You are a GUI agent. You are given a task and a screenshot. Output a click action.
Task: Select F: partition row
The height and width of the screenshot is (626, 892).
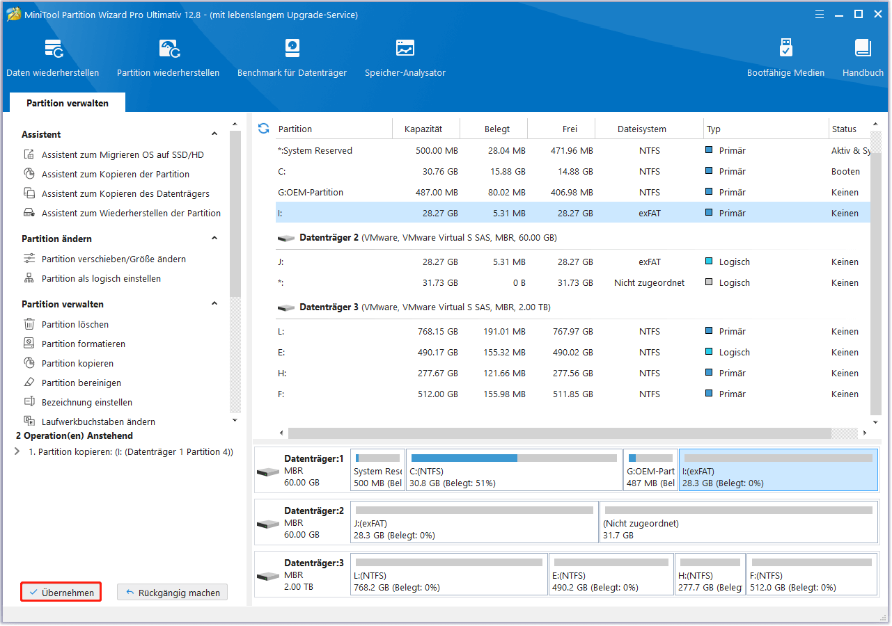pyautogui.click(x=572, y=394)
